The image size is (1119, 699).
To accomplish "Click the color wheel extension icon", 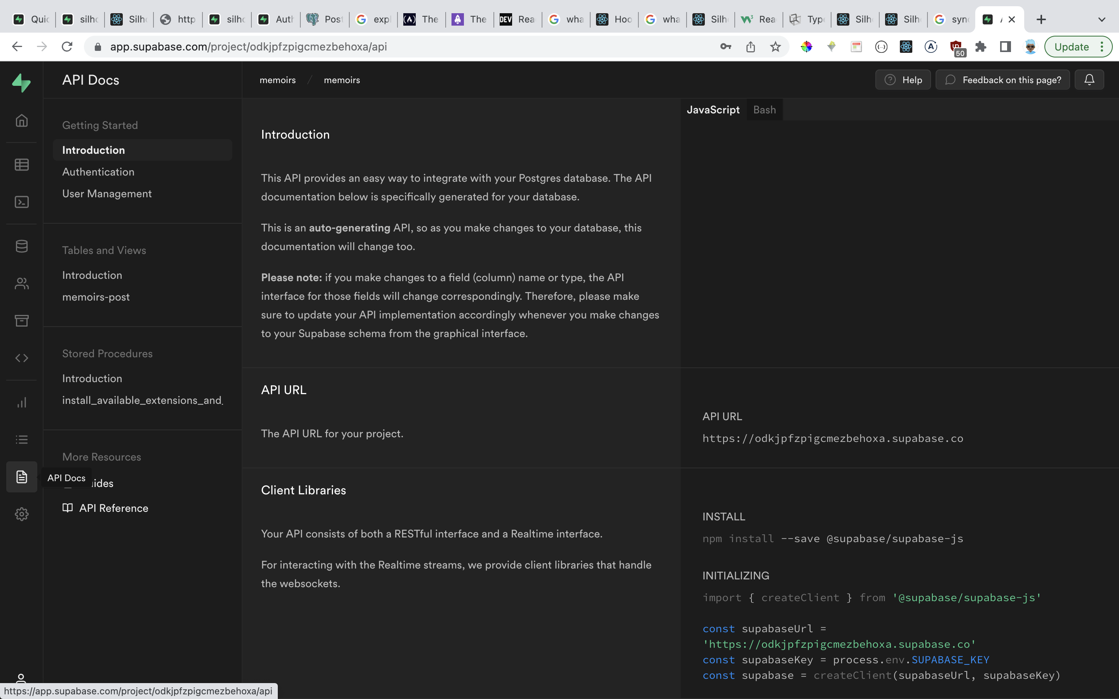I will click(807, 46).
